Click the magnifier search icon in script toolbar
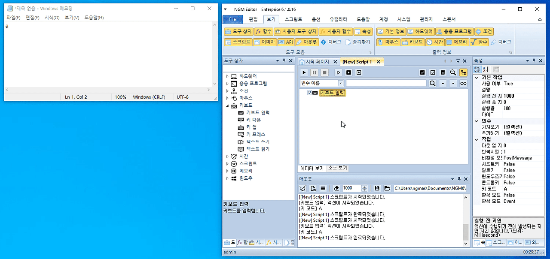Viewport: 550px width, 259px height. (x=453, y=72)
